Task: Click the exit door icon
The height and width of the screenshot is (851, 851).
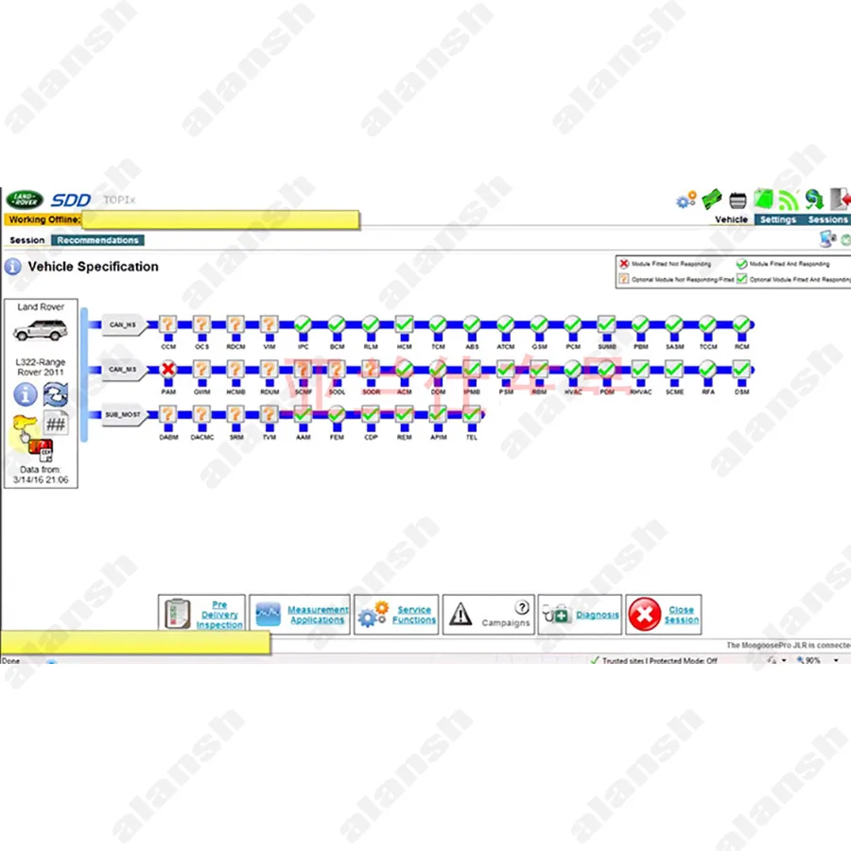Action: 841,200
